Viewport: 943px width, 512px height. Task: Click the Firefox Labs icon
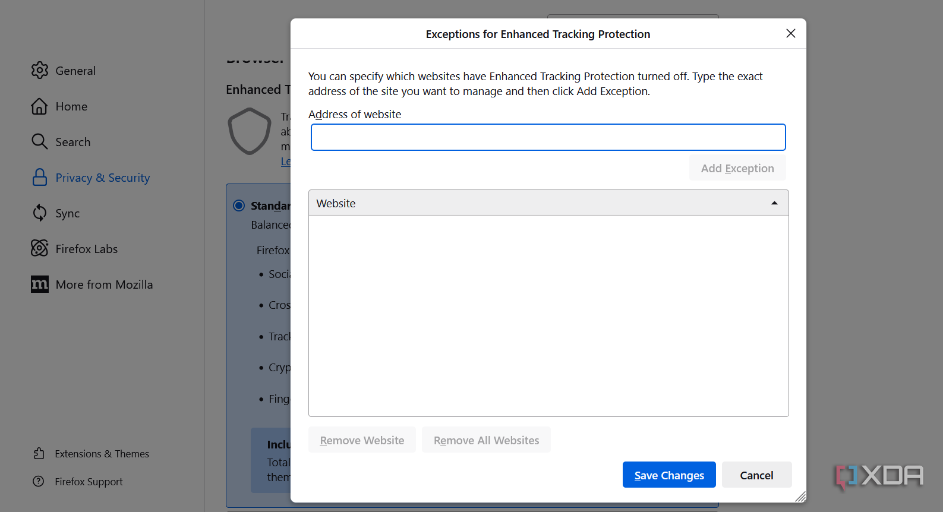click(40, 248)
